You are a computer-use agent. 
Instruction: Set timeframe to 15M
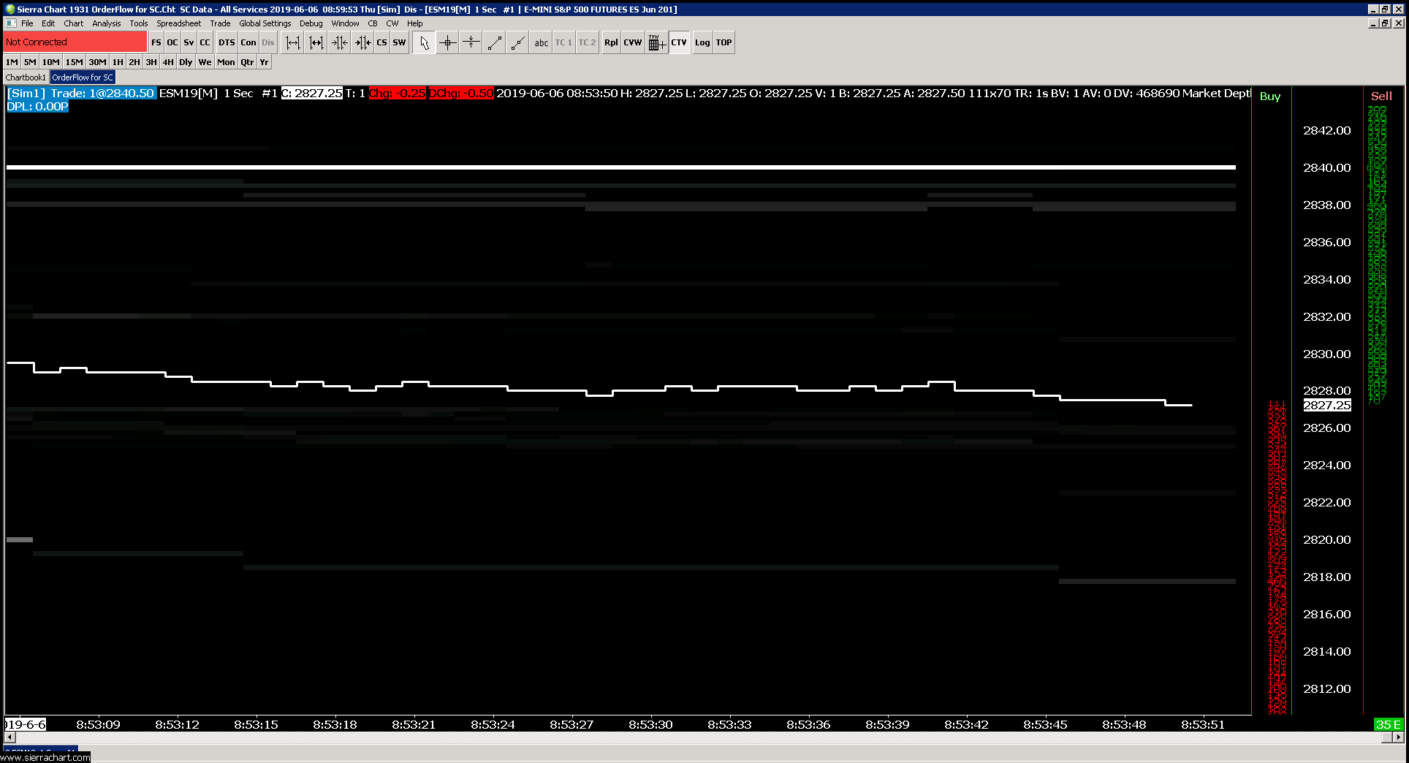pyautogui.click(x=74, y=62)
